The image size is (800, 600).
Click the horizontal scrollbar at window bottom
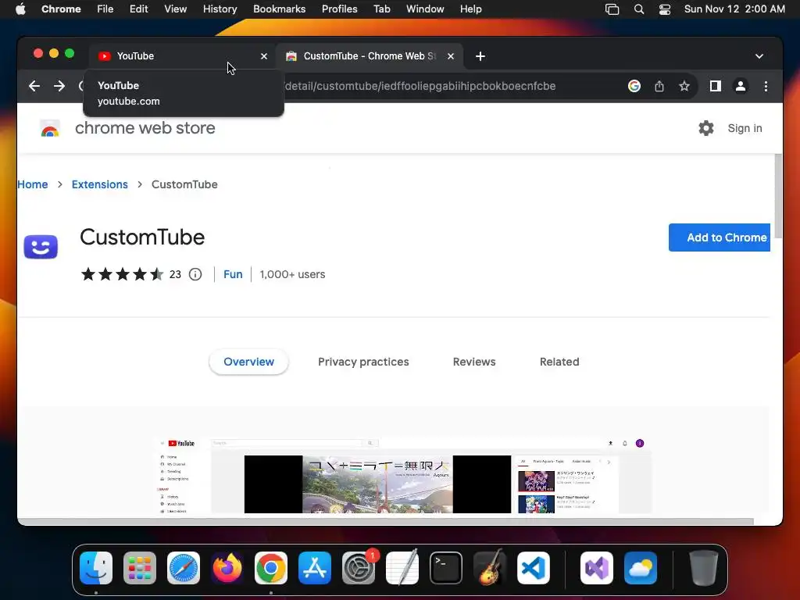pyautogui.click(x=385, y=521)
